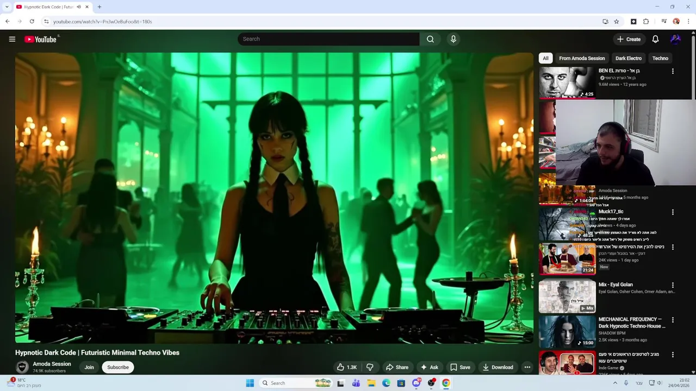This screenshot has width=696, height=391.
Task: Open Chrome profile avatar
Action: point(676,22)
